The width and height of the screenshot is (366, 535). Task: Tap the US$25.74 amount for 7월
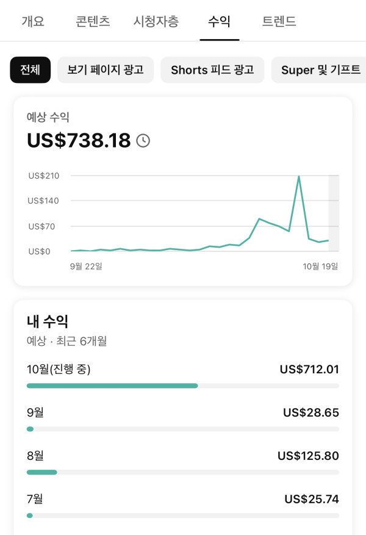point(312,499)
